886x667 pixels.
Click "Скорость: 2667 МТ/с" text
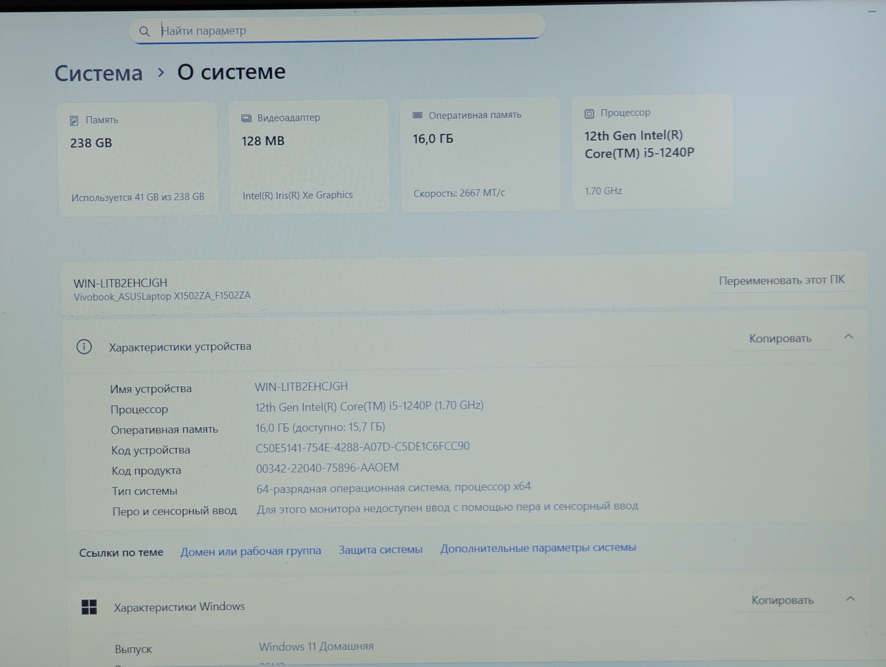pyautogui.click(x=459, y=193)
